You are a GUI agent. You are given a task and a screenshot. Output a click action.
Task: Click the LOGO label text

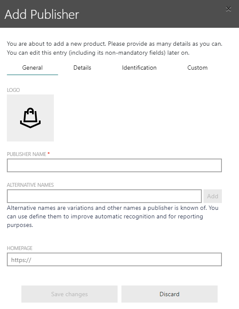pos(13,90)
